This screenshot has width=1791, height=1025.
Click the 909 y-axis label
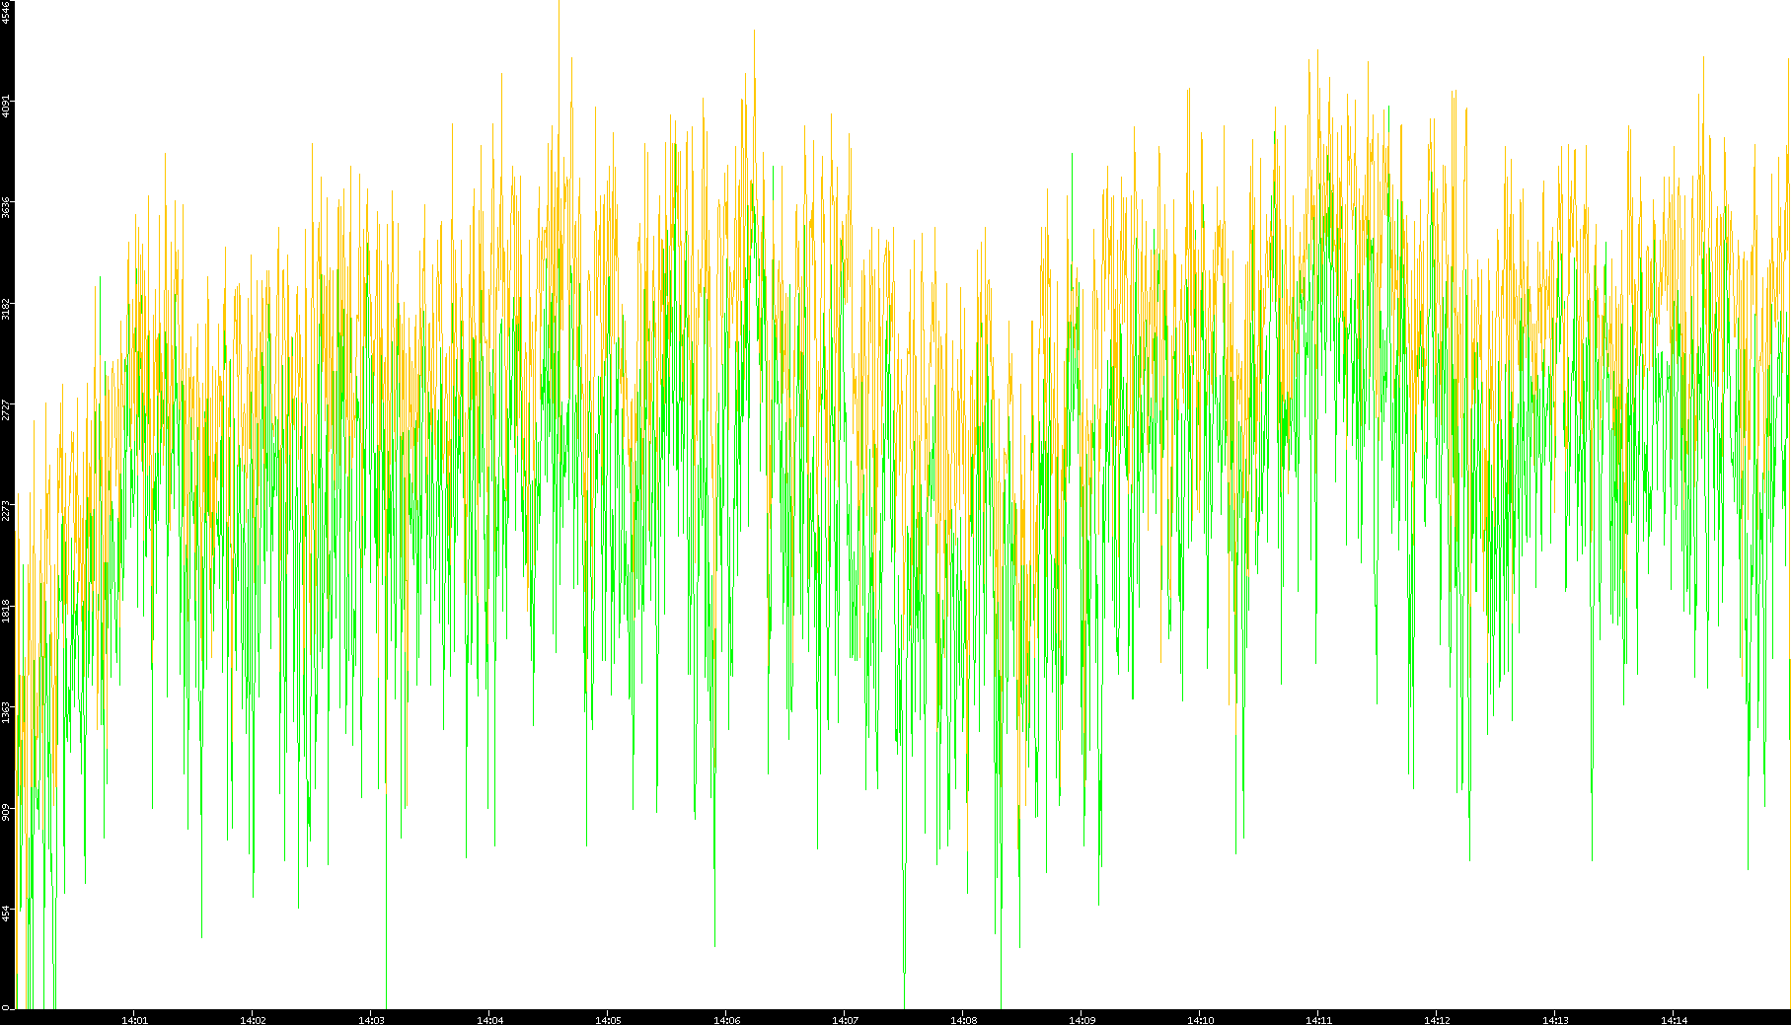point(6,812)
